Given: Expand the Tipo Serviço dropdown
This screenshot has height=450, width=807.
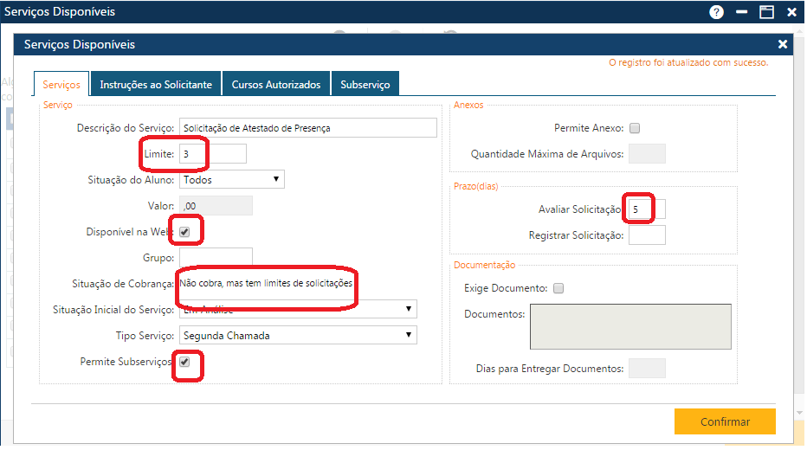Looking at the screenshot, I should (x=298, y=336).
